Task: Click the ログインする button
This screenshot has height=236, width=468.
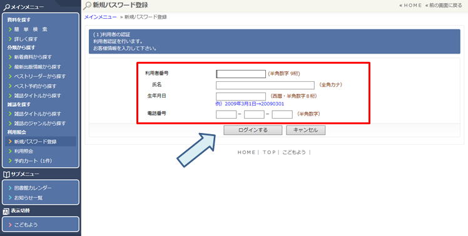Action: pos(253,130)
